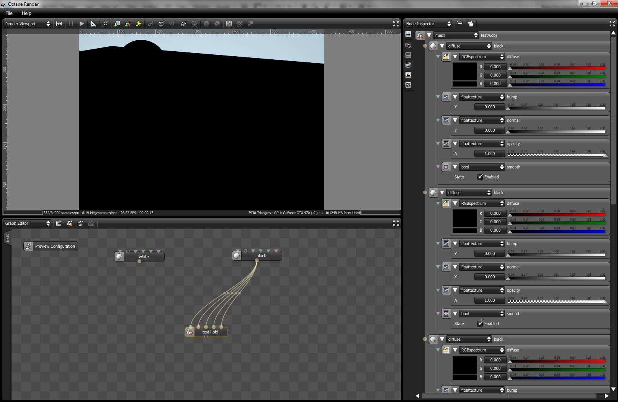The height and width of the screenshot is (402, 618).
Task: Click the checkerboard alpha background icon
Action: pos(239,24)
